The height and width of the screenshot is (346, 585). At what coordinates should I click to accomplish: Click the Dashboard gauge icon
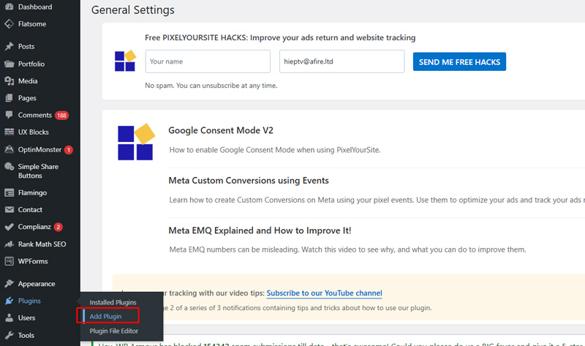(x=9, y=7)
